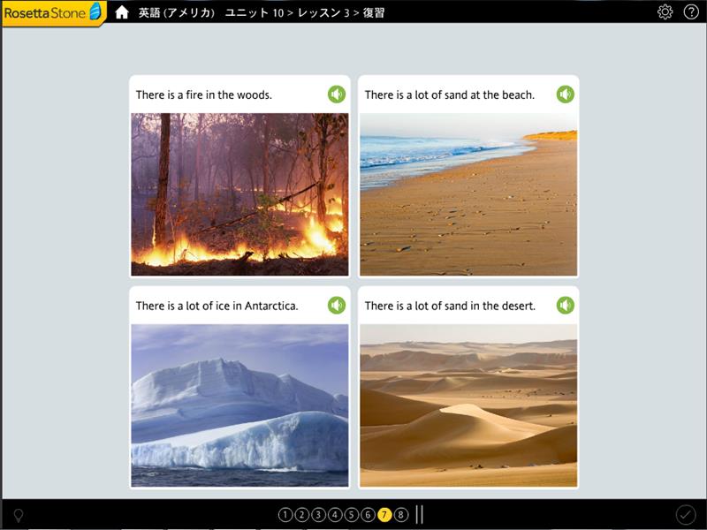Click the checkmark confirm icon

point(686,514)
